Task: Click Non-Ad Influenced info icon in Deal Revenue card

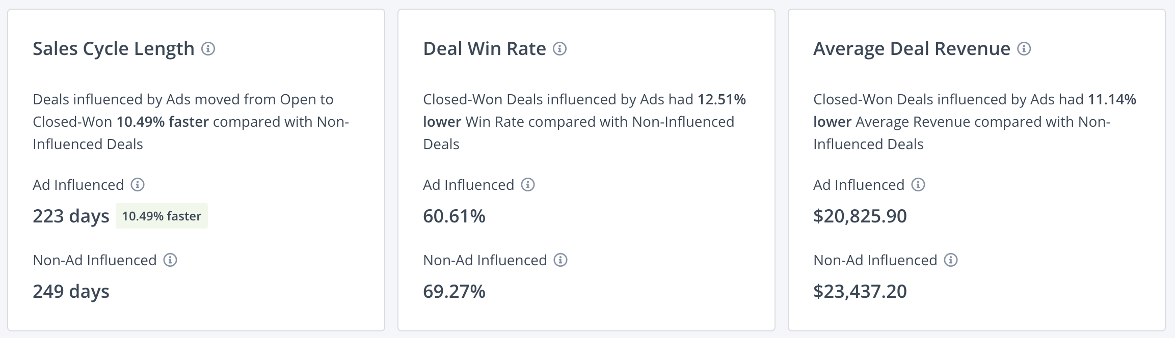Action: [951, 260]
